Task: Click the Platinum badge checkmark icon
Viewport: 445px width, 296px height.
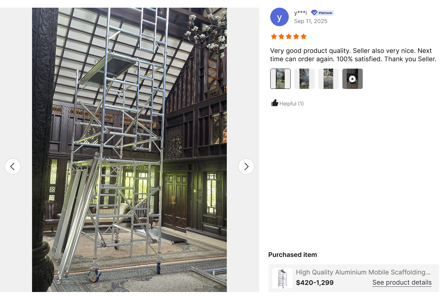Action: coord(314,13)
